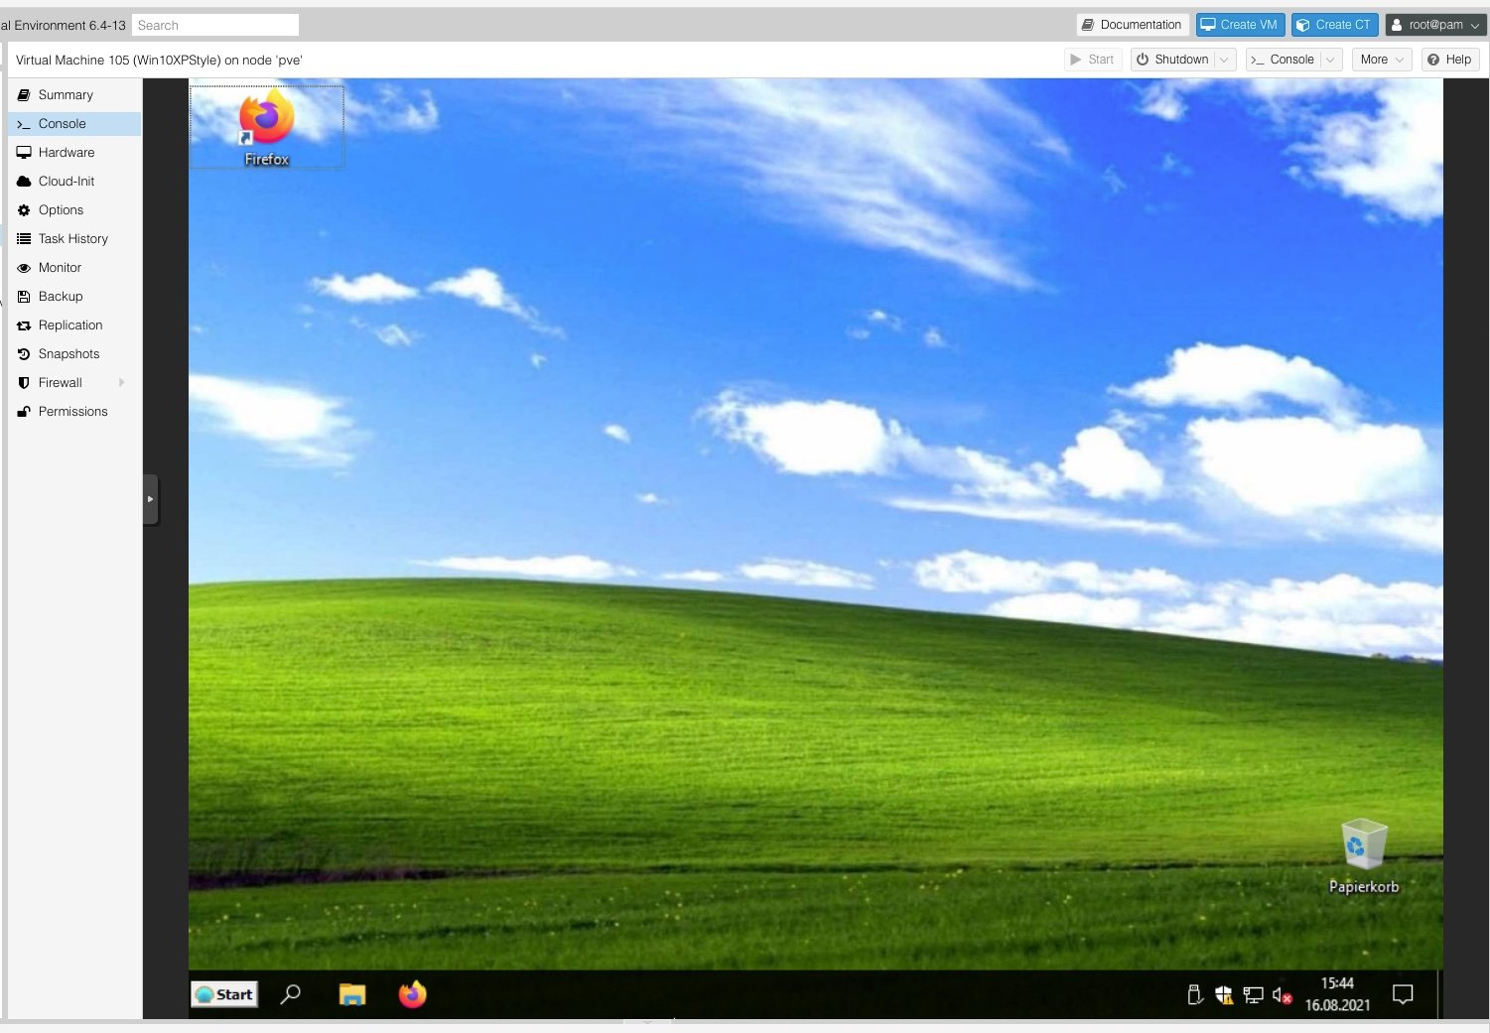Expand the Firewall submenu arrow
1490x1033 pixels.
click(122, 383)
